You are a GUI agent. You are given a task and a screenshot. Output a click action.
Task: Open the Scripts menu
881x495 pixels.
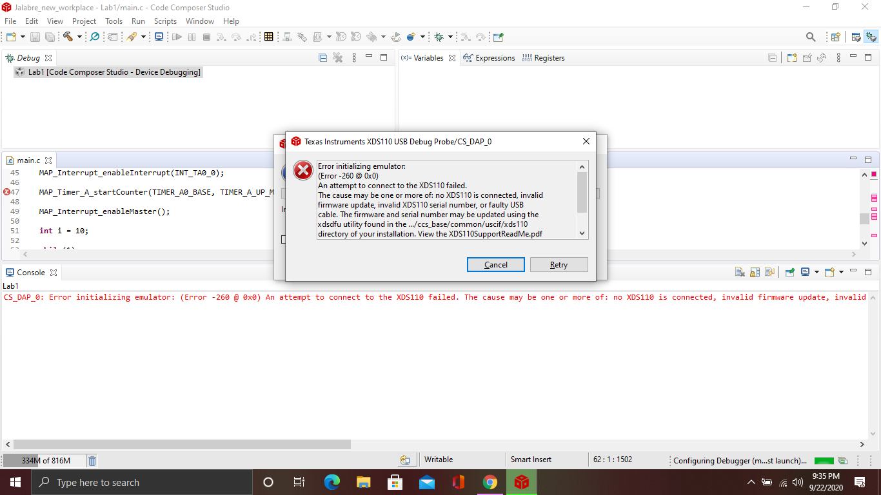[165, 21]
